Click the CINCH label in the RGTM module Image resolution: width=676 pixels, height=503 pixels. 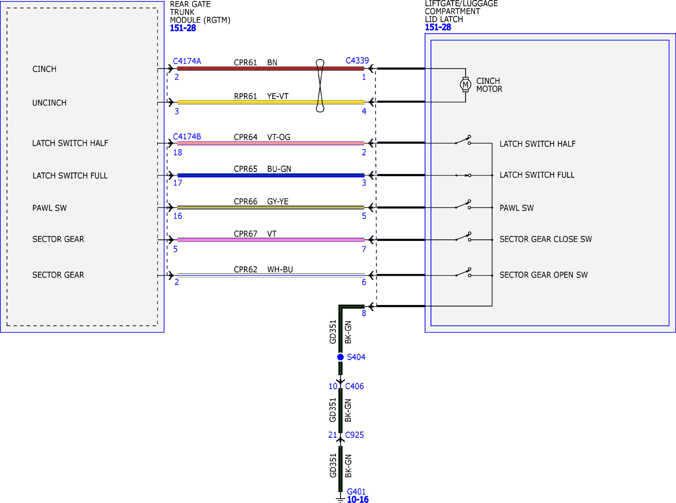[x=44, y=69]
